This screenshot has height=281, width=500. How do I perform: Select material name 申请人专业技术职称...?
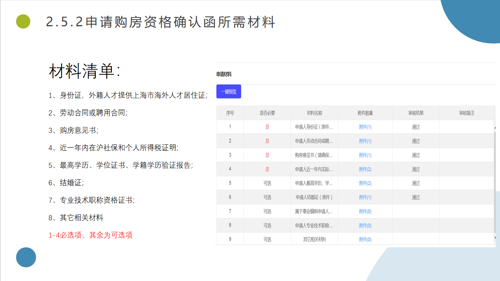[x=314, y=226]
